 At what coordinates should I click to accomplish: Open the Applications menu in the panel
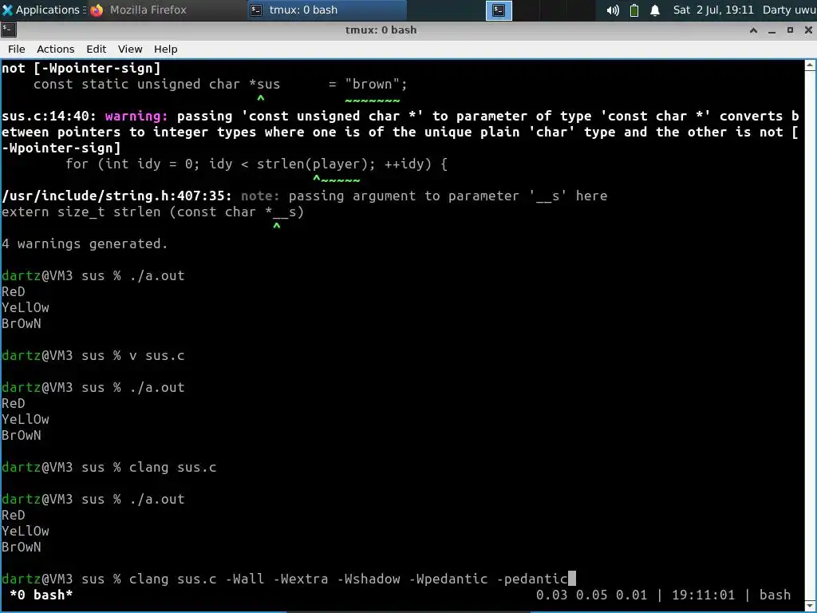pos(44,10)
